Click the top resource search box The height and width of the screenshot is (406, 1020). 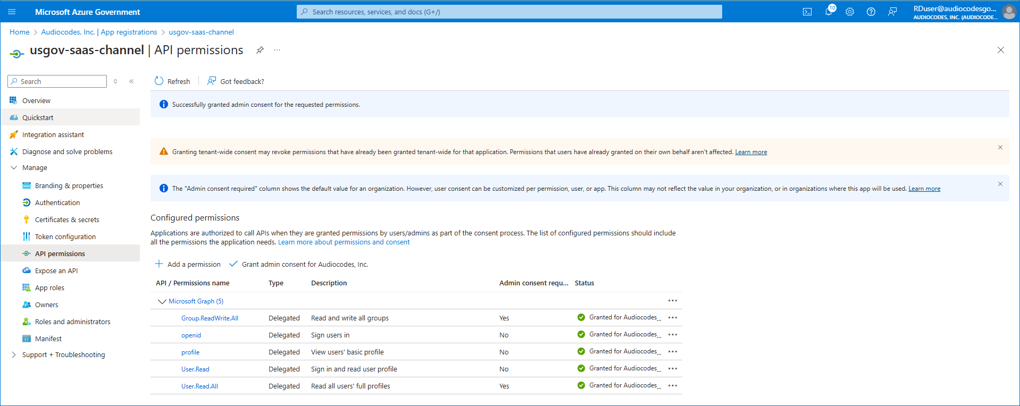(x=509, y=12)
